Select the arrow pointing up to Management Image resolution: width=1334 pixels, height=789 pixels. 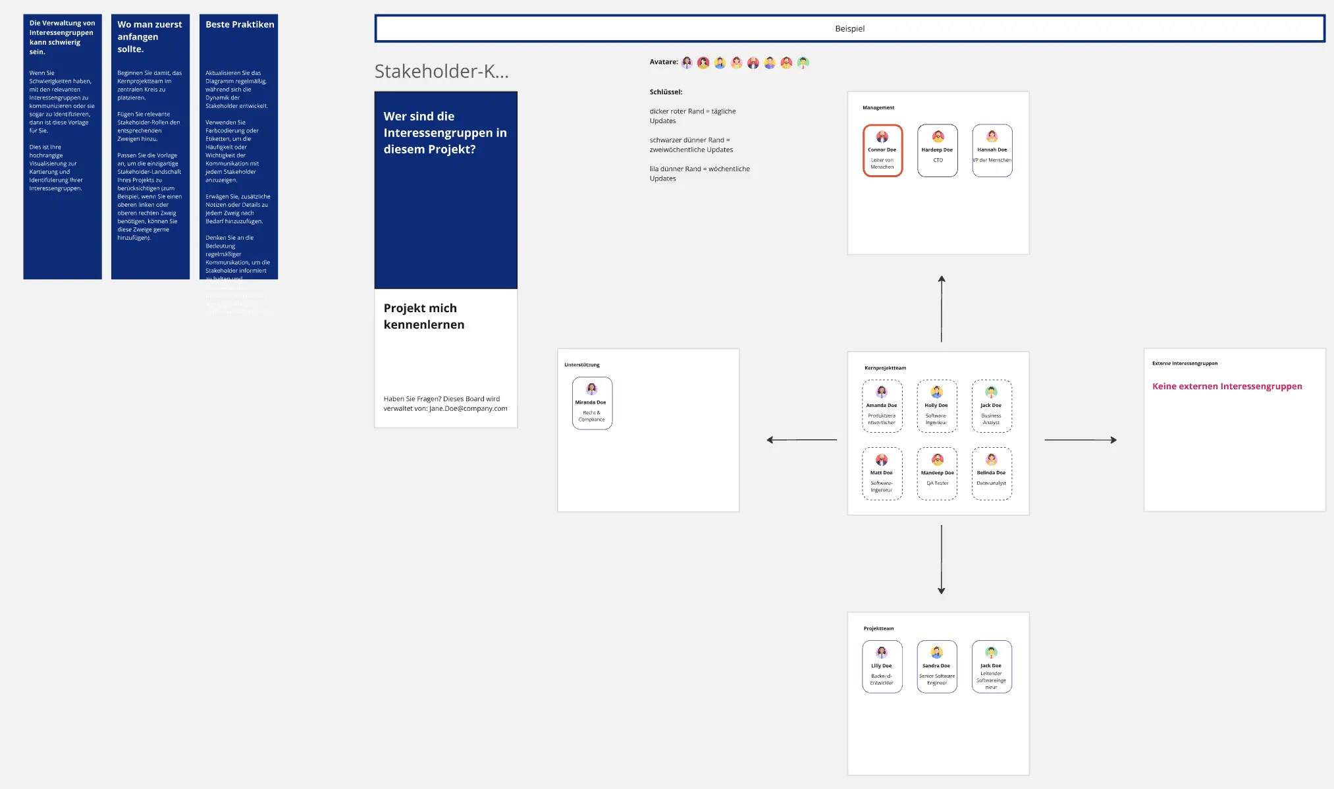(x=942, y=309)
